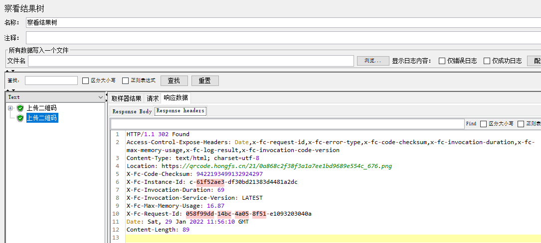The image size is (541, 243).
Task: Click green shield icon of first 上传二维码 result
Action: pos(20,108)
